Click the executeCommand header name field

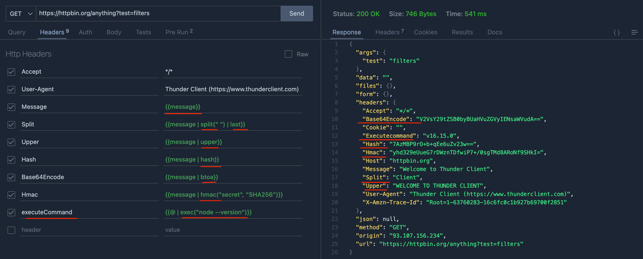[x=89, y=212]
